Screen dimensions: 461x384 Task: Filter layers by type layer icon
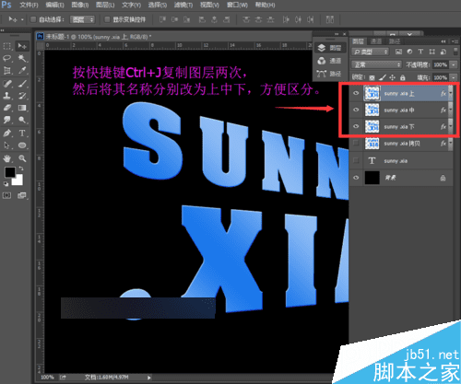point(420,52)
